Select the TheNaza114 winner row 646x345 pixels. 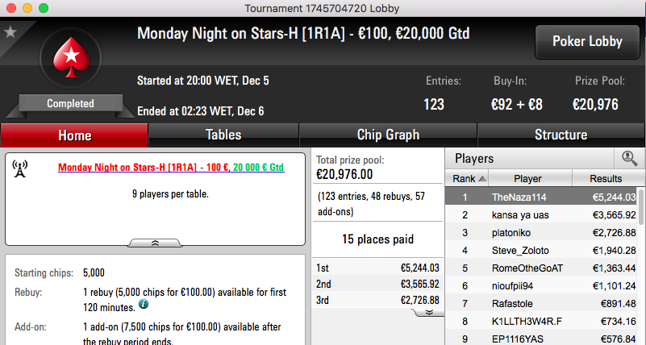tap(541, 197)
